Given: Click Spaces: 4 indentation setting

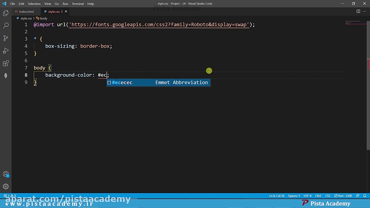Looking at the screenshot, I should coord(294,196).
